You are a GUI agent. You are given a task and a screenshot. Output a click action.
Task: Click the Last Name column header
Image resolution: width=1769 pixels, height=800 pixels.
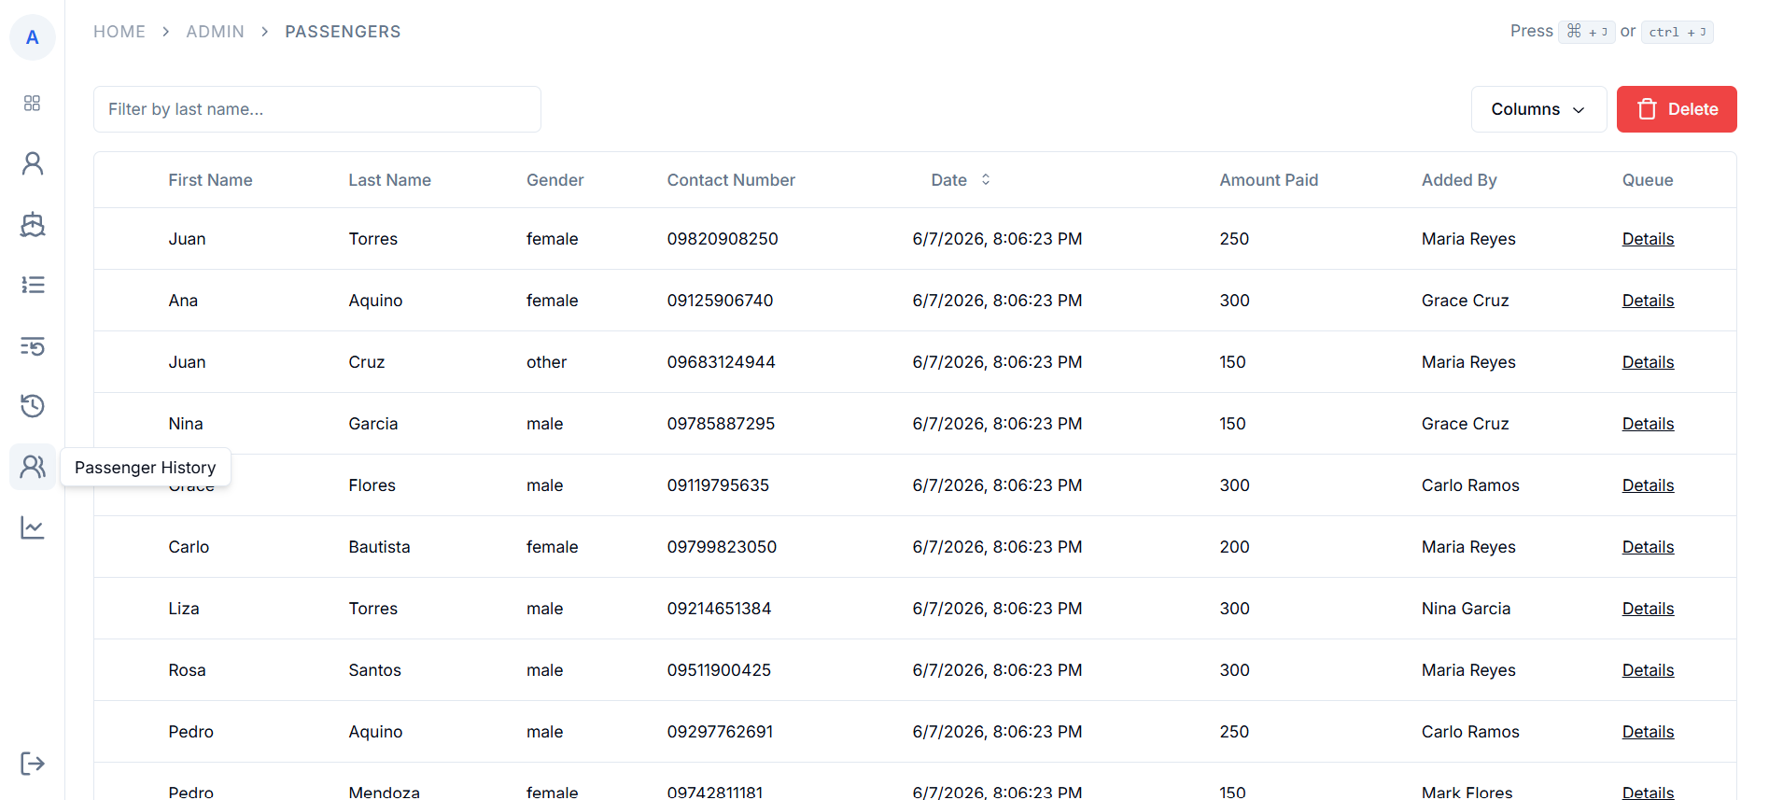389,180
